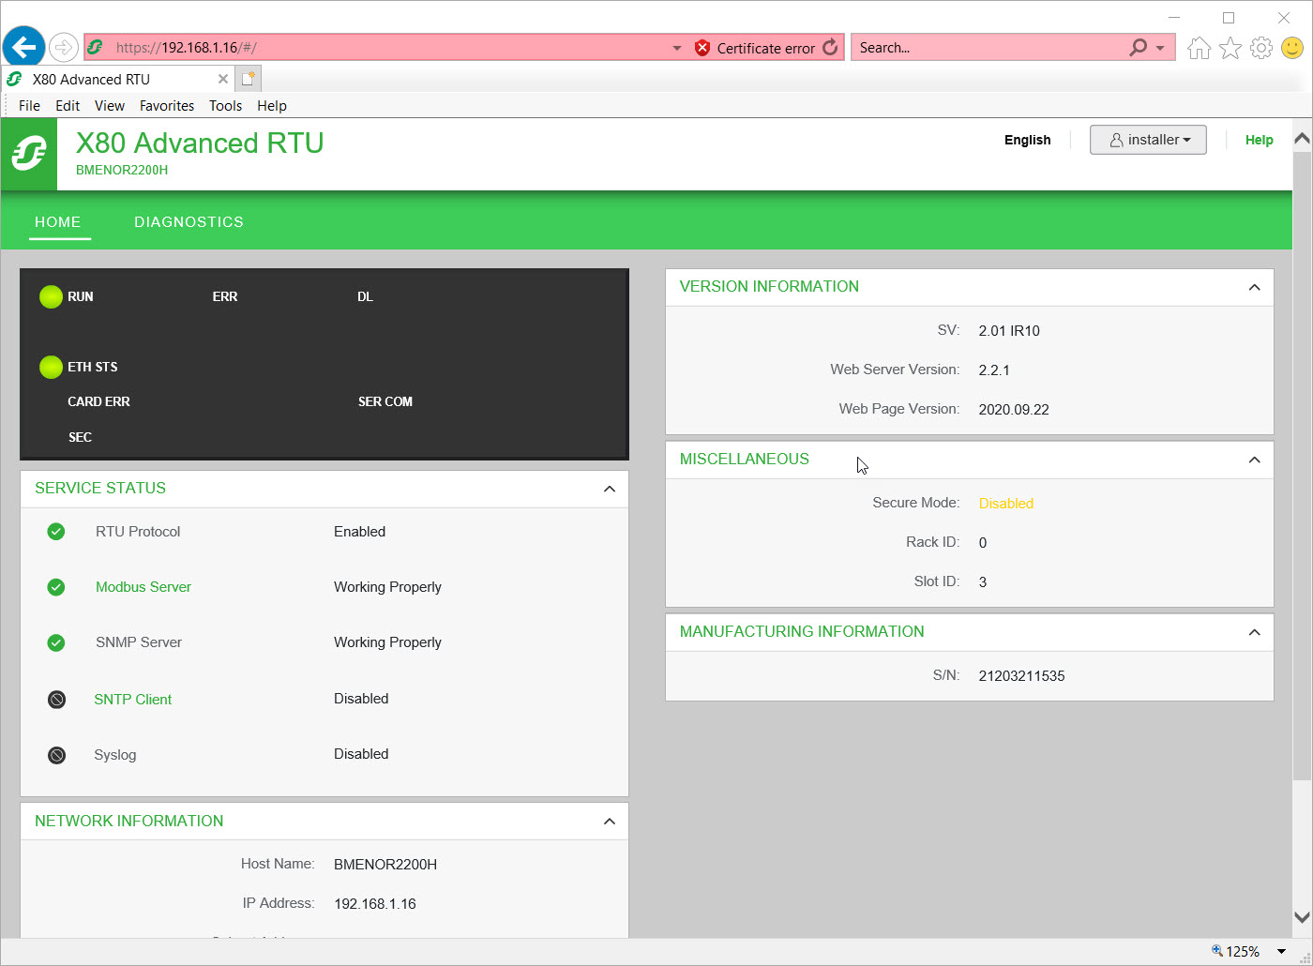Click the zoom level magnifier icon
Screen dimensions: 1313x966
coord(1217,951)
